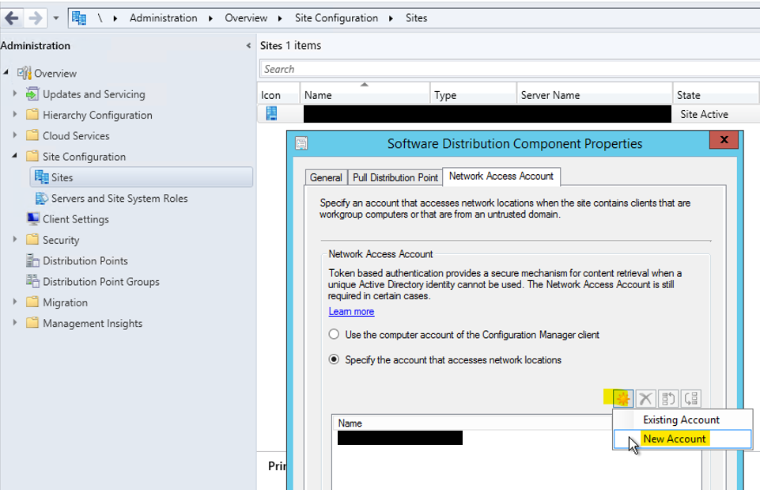
Task: Select Servers and Site System Roles label
Action: (x=119, y=198)
